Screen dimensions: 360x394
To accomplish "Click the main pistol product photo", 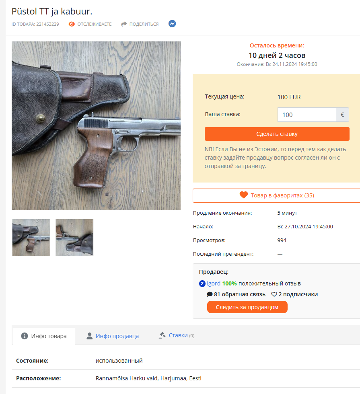I will (x=96, y=126).
